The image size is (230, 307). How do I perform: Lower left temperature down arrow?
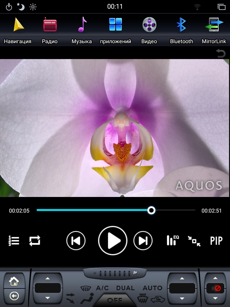(x=48, y=298)
